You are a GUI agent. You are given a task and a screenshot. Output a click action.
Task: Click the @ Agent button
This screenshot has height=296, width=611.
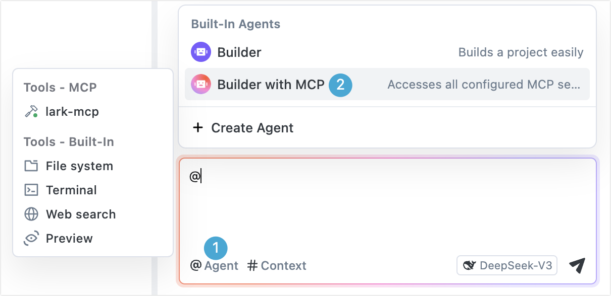(214, 266)
